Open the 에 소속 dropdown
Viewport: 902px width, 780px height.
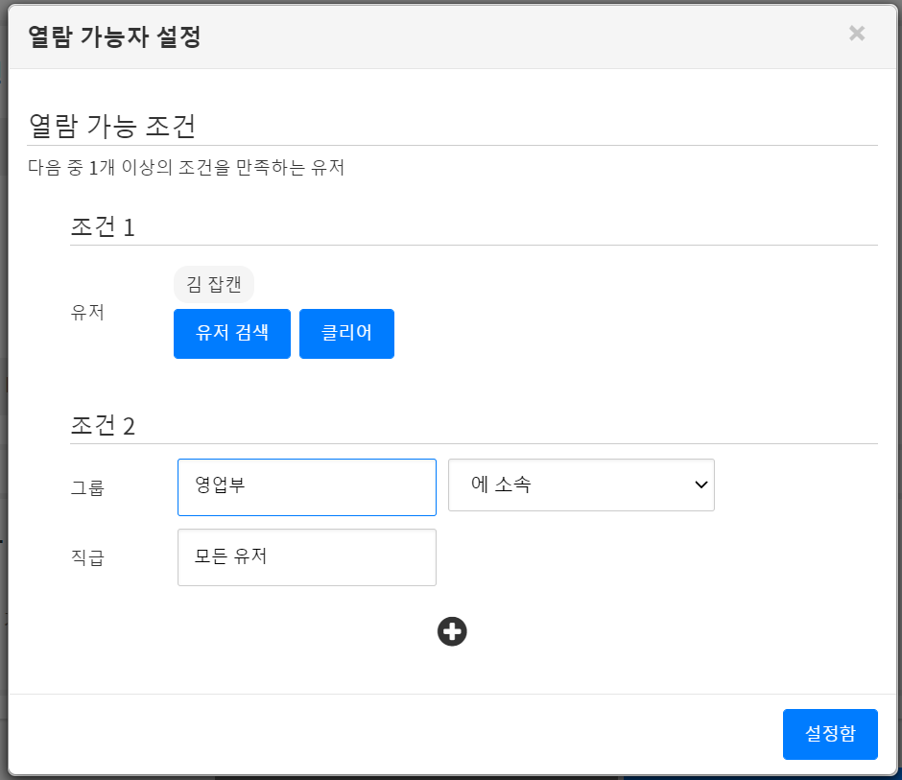pos(581,485)
